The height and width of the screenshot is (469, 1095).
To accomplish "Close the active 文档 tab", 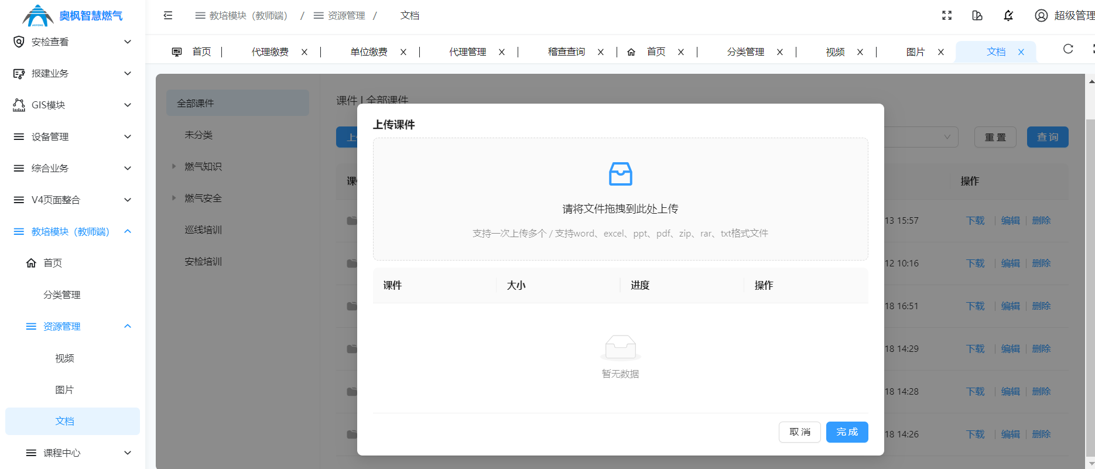I will pyautogui.click(x=1021, y=52).
